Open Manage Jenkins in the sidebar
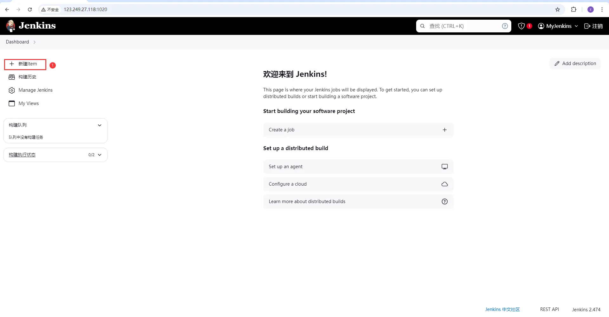This screenshot has height=317, width=609. (36, 90)
